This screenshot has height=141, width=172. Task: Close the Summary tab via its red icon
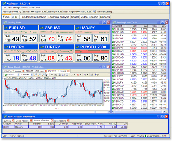(13, 121)
